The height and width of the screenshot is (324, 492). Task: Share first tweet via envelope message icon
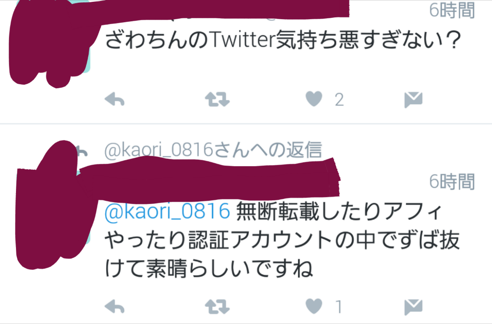coord(413,100)
